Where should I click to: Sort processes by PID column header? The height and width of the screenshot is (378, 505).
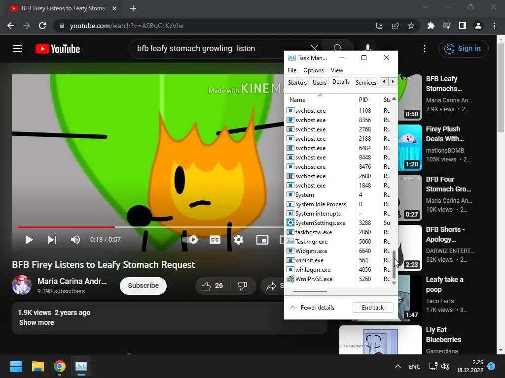point(368,99)
